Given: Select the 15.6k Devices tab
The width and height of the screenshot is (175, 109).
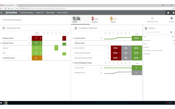Looking at the screenshot, I should click(80, 20).
